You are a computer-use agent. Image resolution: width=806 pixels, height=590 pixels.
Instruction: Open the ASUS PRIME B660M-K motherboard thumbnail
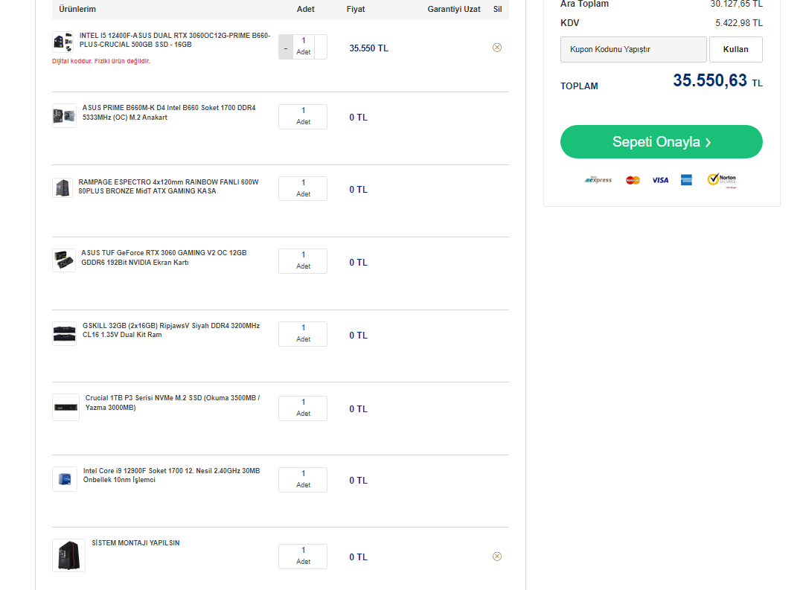[x=64, y=115]
